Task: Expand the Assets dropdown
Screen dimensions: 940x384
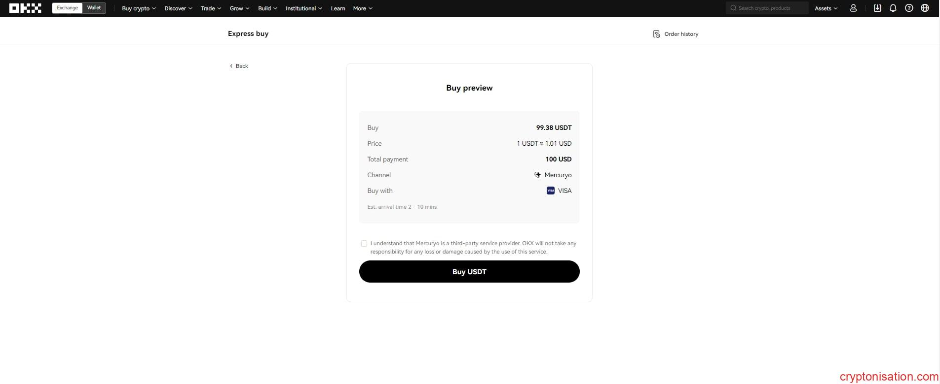Action: [x=826, y=8]
